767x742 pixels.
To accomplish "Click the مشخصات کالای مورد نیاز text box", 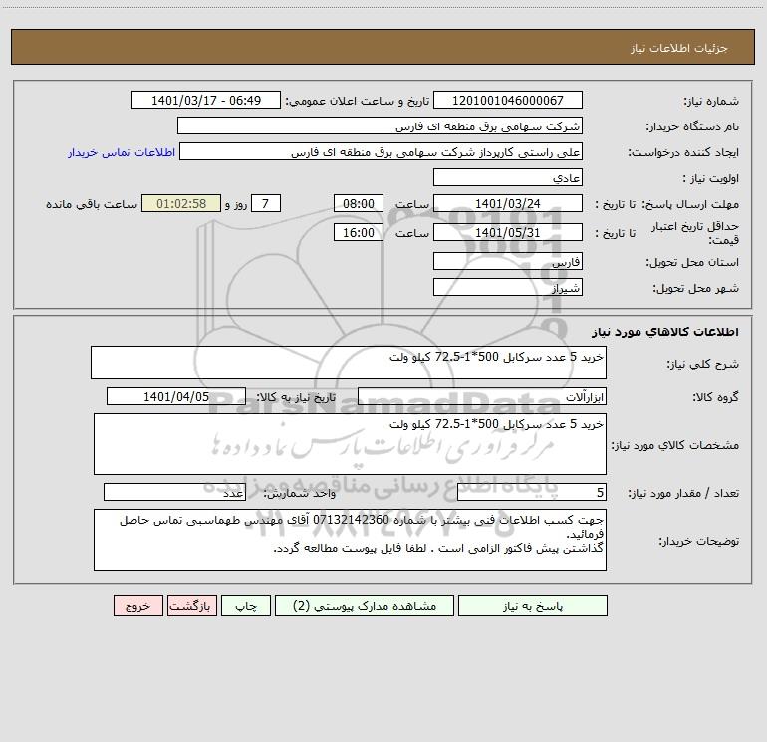I will (x=350, y=444).
